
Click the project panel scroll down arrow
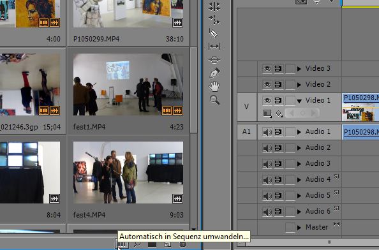(x=193, y=229)
